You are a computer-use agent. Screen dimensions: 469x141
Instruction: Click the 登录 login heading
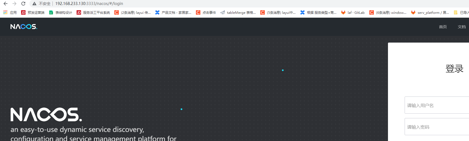click(x=455, y=69)
